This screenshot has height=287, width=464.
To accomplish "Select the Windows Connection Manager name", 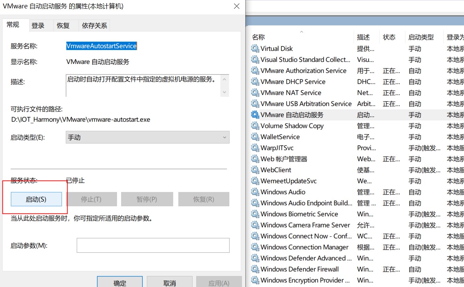I will pos(304,247).
